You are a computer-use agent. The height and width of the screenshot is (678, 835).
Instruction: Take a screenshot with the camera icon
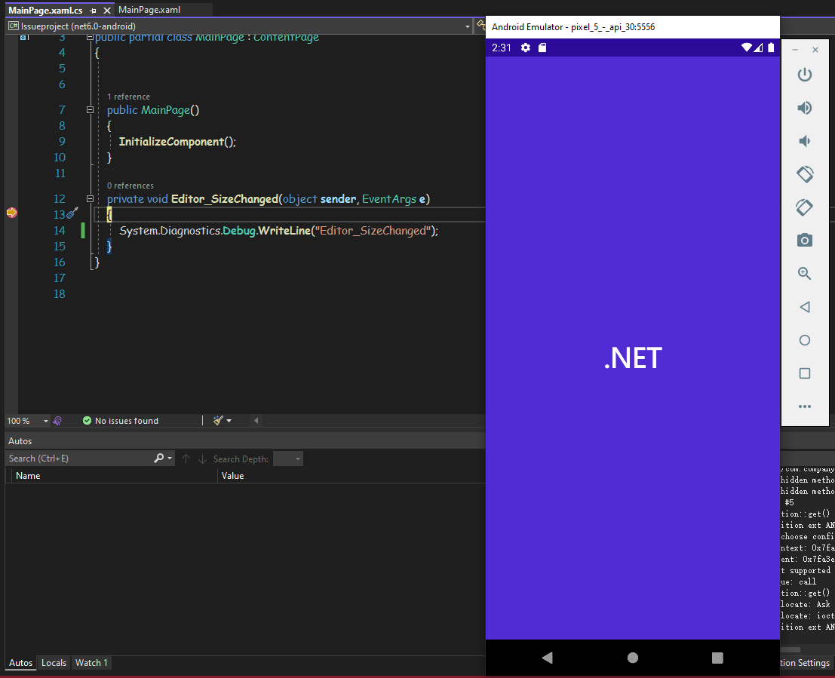point(804,240)
